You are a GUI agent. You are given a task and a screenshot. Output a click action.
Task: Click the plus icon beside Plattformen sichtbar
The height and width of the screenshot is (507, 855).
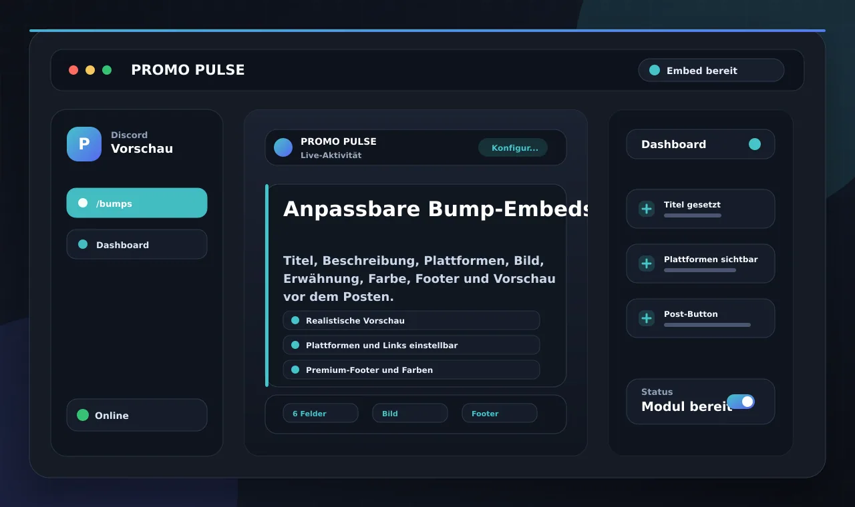647,264
